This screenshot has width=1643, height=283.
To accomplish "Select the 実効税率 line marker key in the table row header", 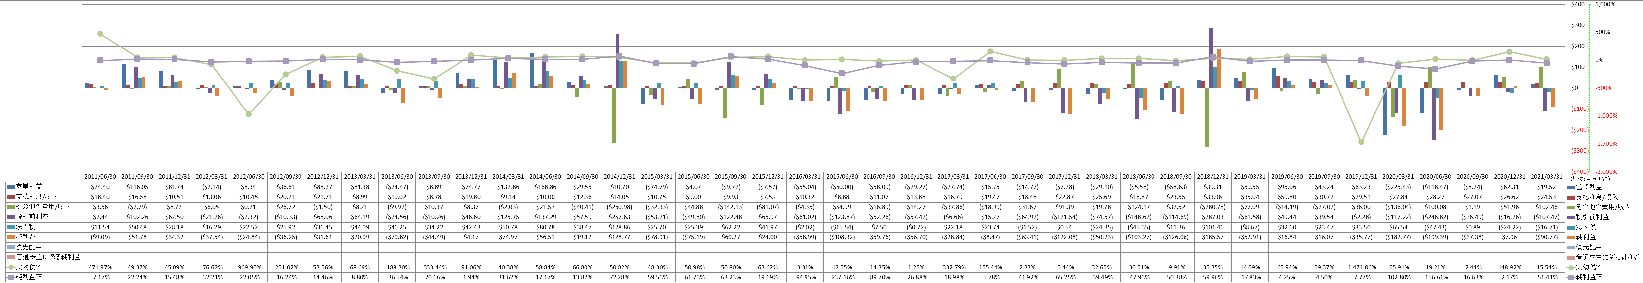I will point(10,267).
